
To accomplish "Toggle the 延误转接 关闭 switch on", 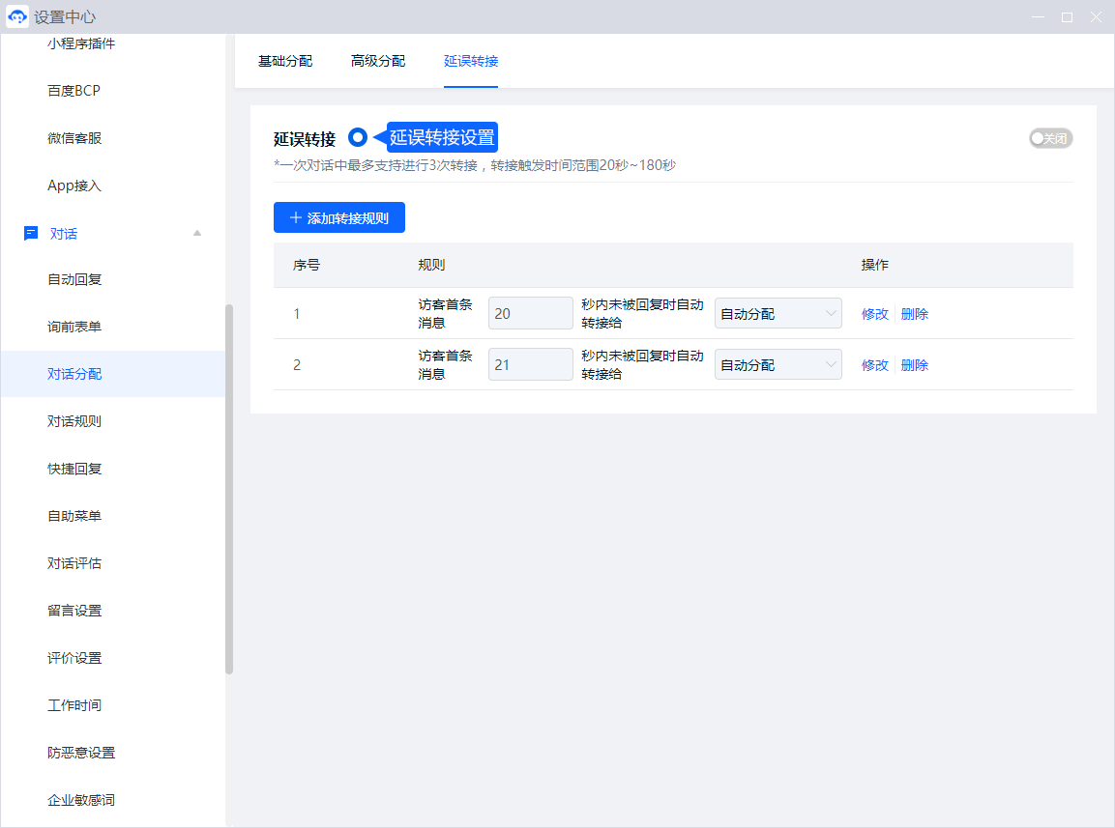I will 1050,138.
